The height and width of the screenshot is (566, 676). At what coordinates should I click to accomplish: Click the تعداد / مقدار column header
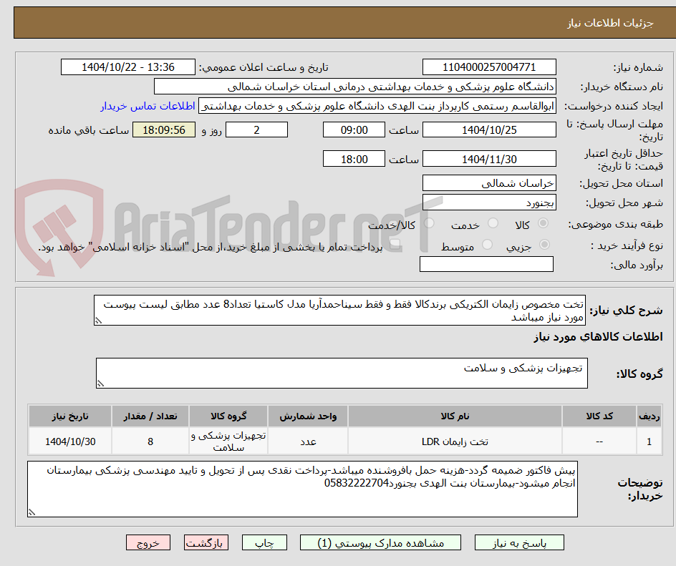[x=150, y=416]
